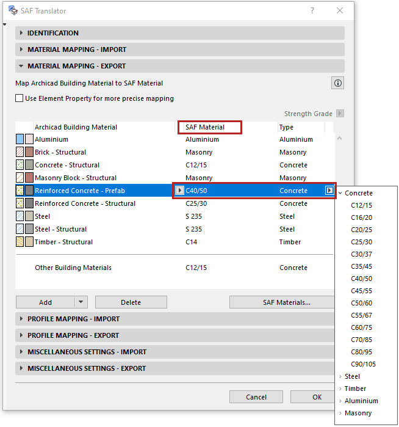Click list scrollbar up arrow
Screen dimensions: 399x427
coord(339,138)
